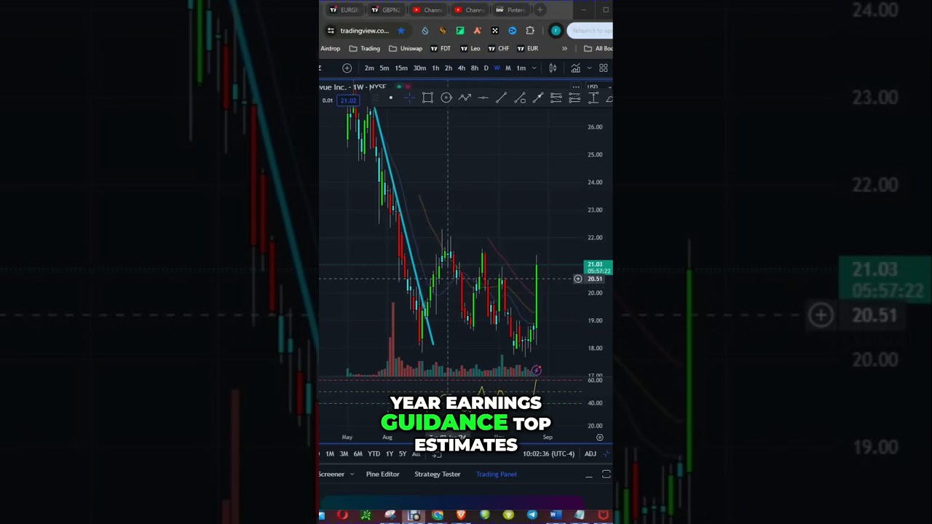Toggle the ADJ adjustment setting
Viewport: 932px width, 524px height.
[x=591, y=454]
